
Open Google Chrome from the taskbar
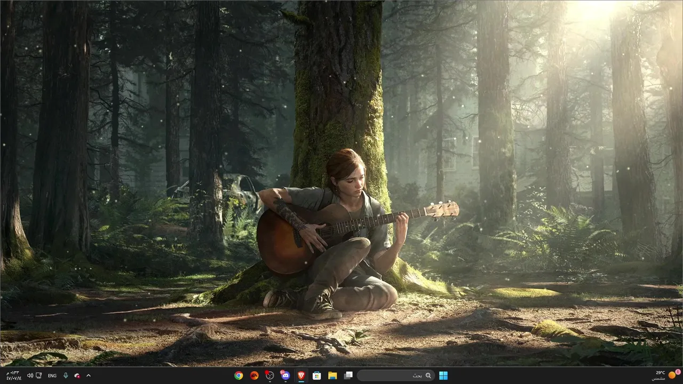pyautogui.click(x=239, y=375)
